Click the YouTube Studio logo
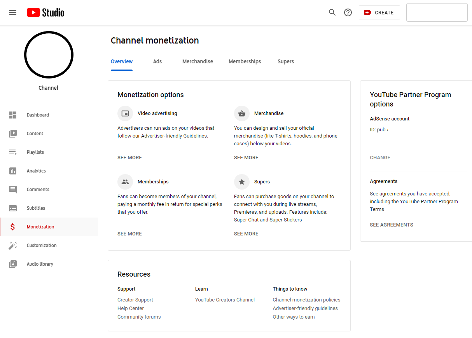This screenshot has width=472, height=338. [45, 12]
